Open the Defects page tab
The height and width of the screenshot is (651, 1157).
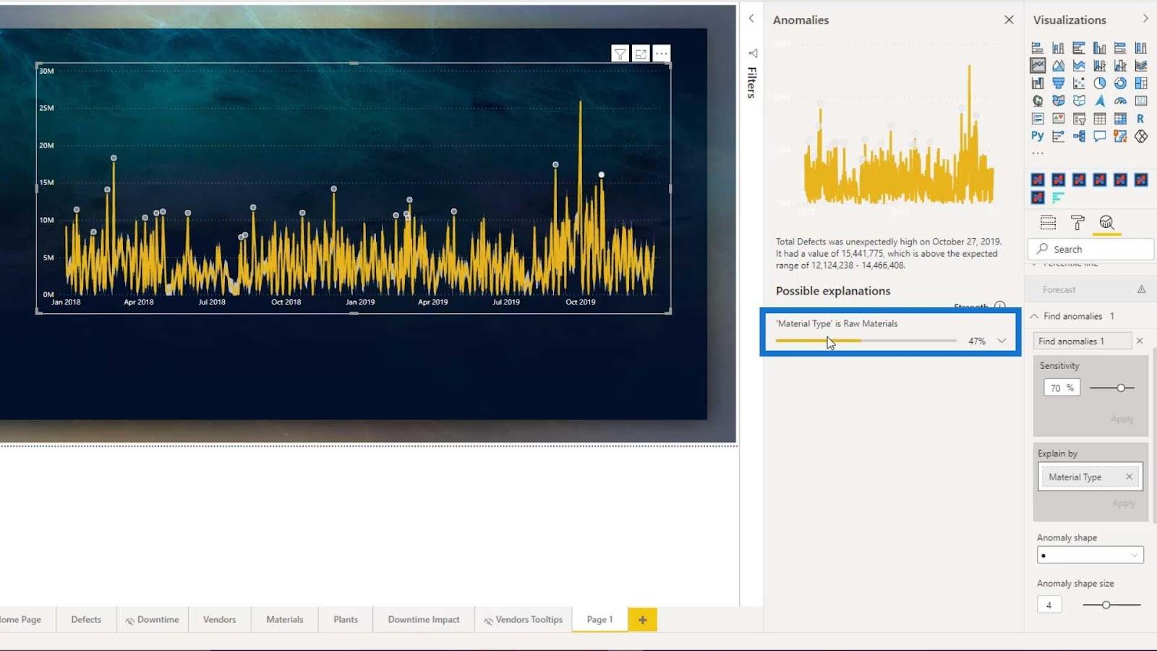[x=86, y=619]
